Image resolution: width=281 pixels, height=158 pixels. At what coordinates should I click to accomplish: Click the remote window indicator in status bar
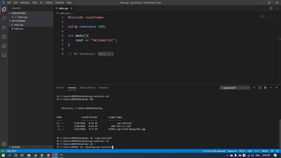(x=3, y=151)
